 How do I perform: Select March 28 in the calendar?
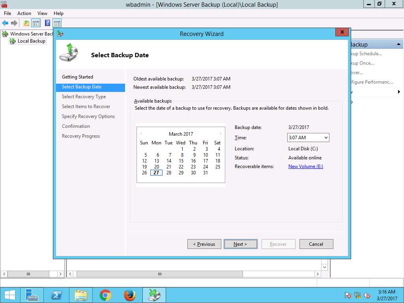[169, 173]
